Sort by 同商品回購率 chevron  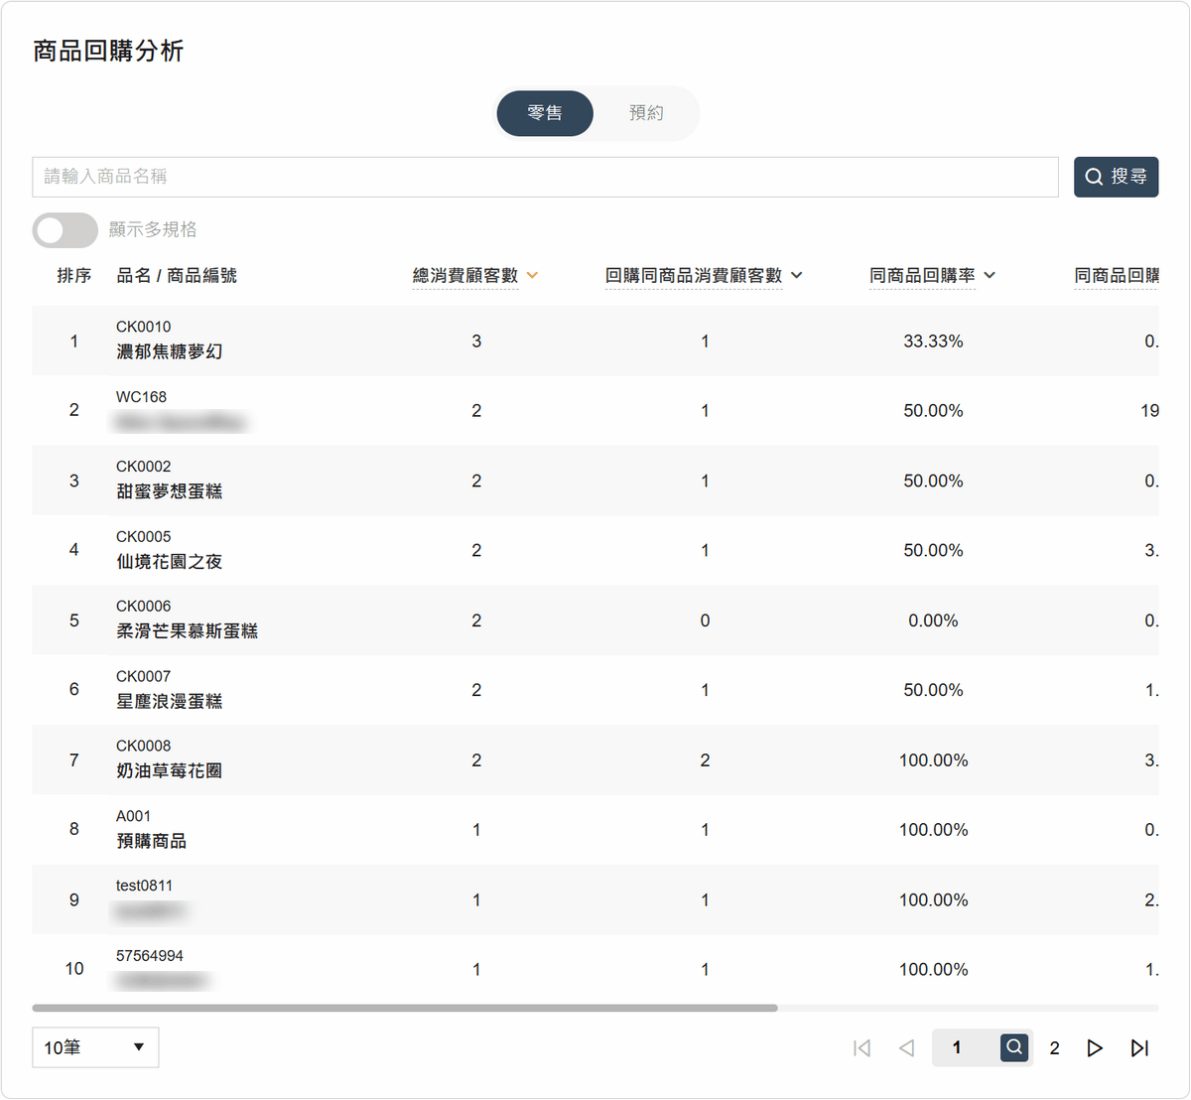[990, 276]
